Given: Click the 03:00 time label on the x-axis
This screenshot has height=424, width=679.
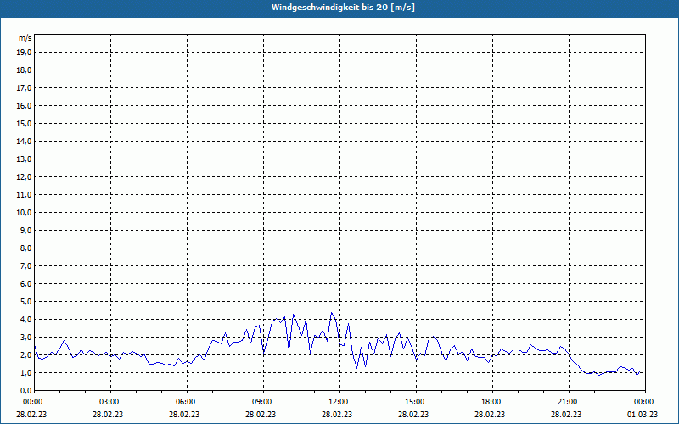Looking at the screenshot, I should coord(111,402).
